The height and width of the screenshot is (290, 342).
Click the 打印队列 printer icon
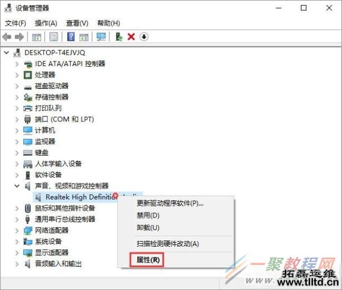coord(28,108)
